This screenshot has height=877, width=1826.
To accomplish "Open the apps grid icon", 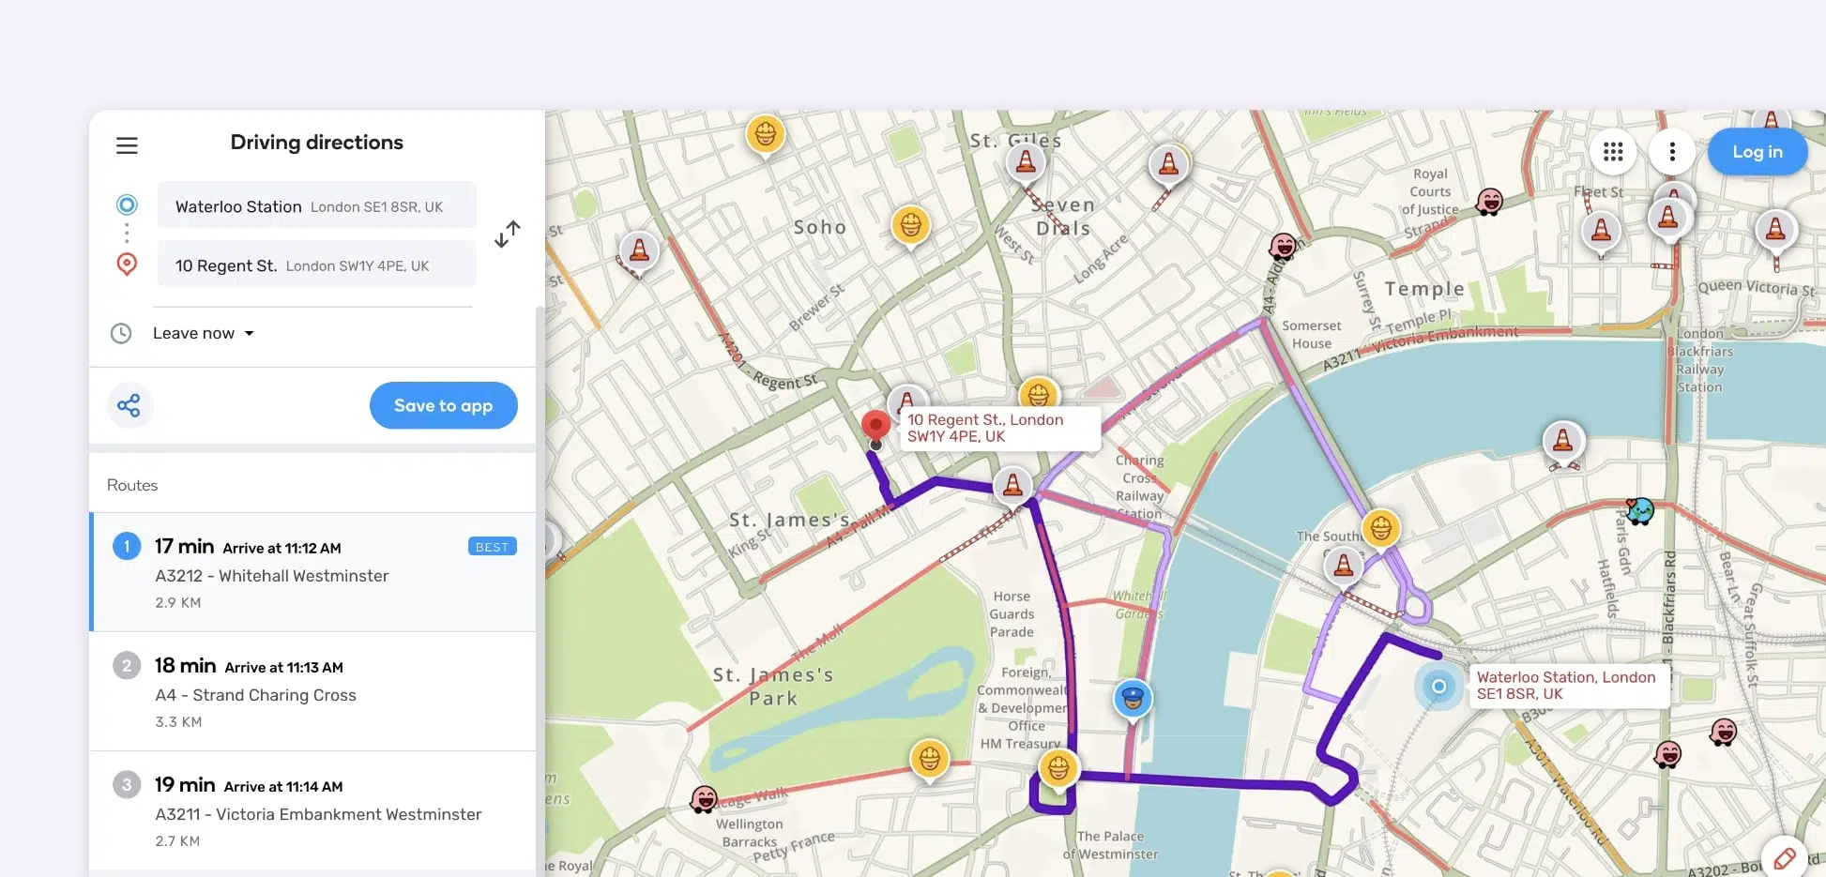I will pos(1613,152).
